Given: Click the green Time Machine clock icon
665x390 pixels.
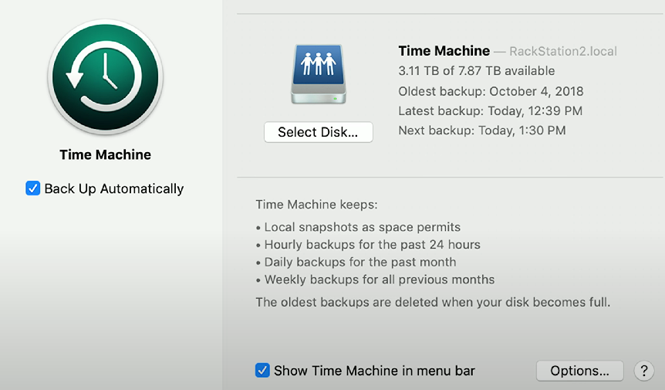Looking at the screenshot, I should [x=105, y=76].
